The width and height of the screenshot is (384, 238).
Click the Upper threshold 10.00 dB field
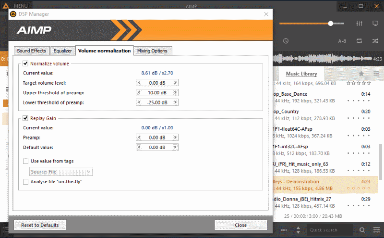click(157, 92)
